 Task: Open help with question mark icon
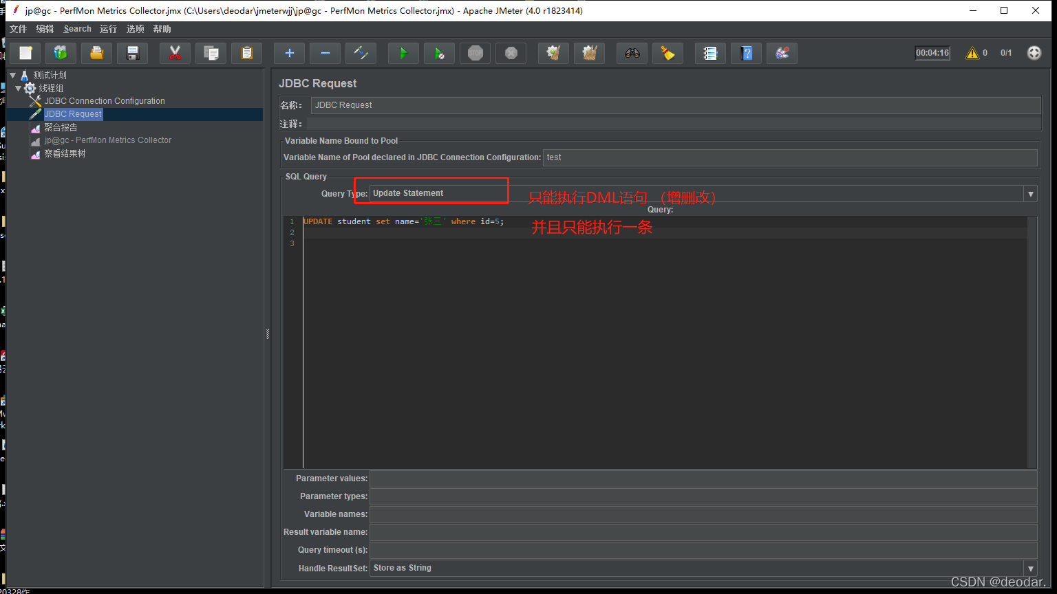pos(746,53)
